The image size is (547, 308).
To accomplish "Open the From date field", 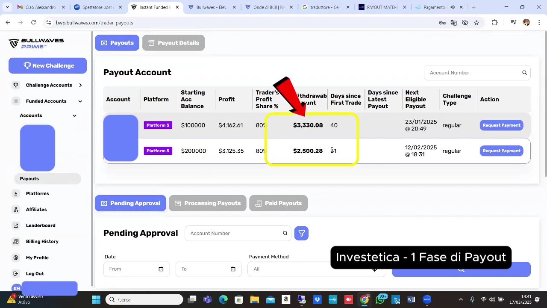I will pos(136,269).
